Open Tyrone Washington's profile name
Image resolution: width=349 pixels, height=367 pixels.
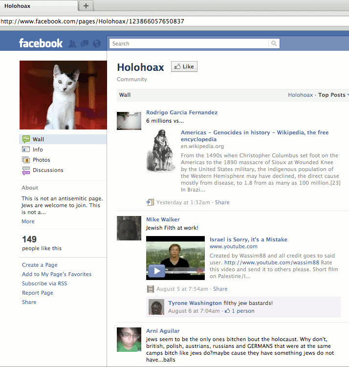pyautogui.click(x=195, y=303)
